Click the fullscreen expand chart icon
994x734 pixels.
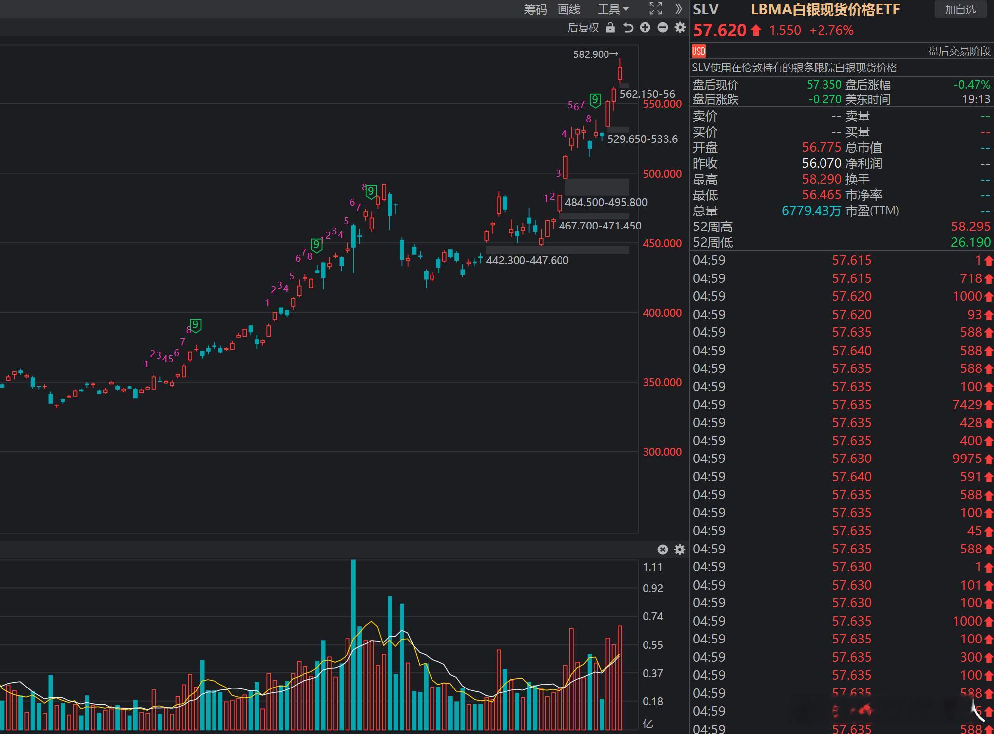coord(655,8)
